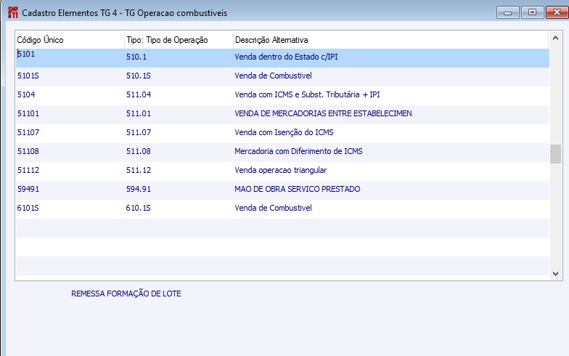Image resolution: width=569 pixels, height=356 pixels.
Task: Click the scrollbar up arrow
Action: 555,38
